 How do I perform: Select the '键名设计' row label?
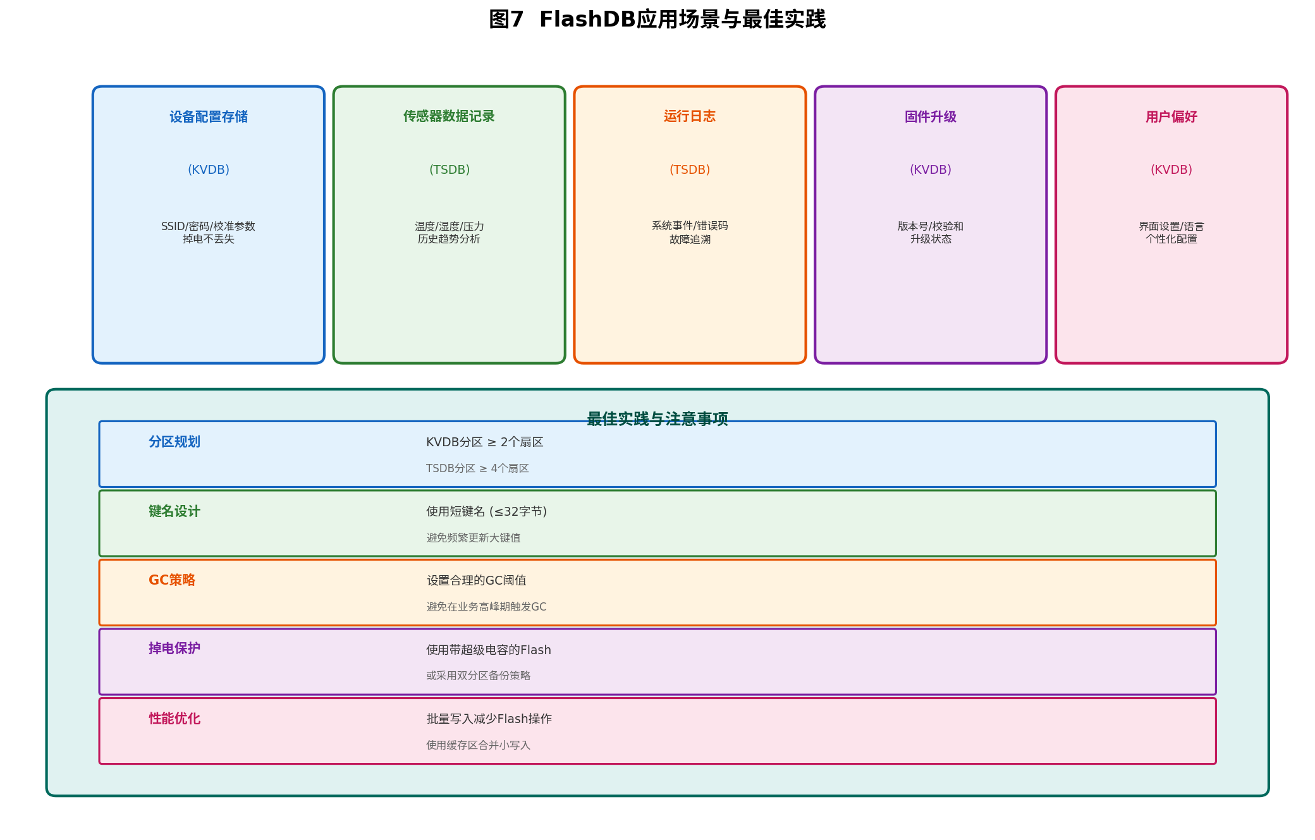[x=174, y=511]
